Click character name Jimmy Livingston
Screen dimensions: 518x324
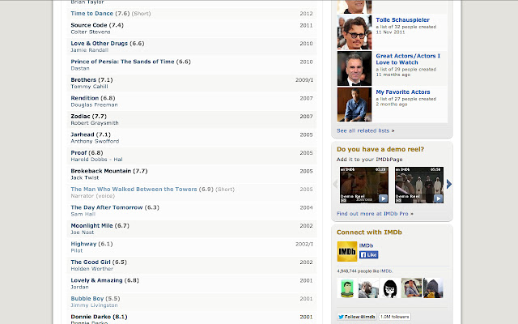(94, 305)
